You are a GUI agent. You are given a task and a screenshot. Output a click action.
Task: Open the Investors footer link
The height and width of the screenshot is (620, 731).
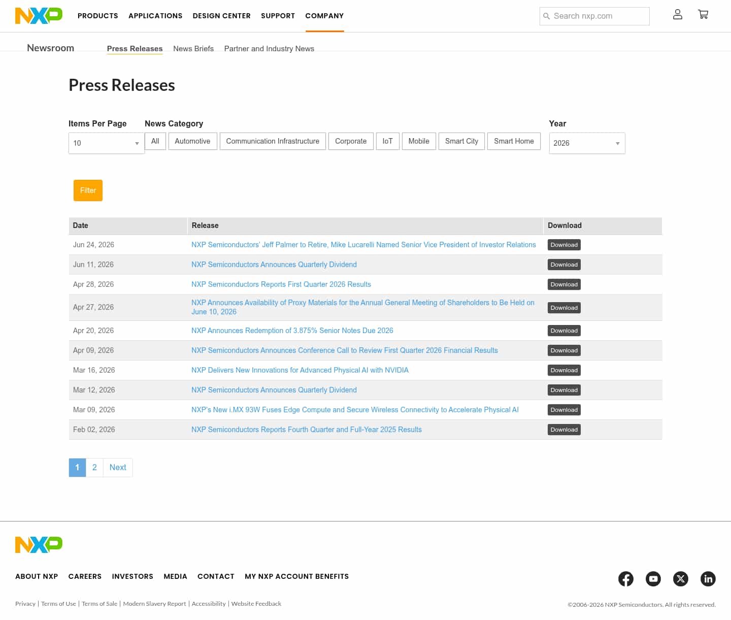coord(132,576)
